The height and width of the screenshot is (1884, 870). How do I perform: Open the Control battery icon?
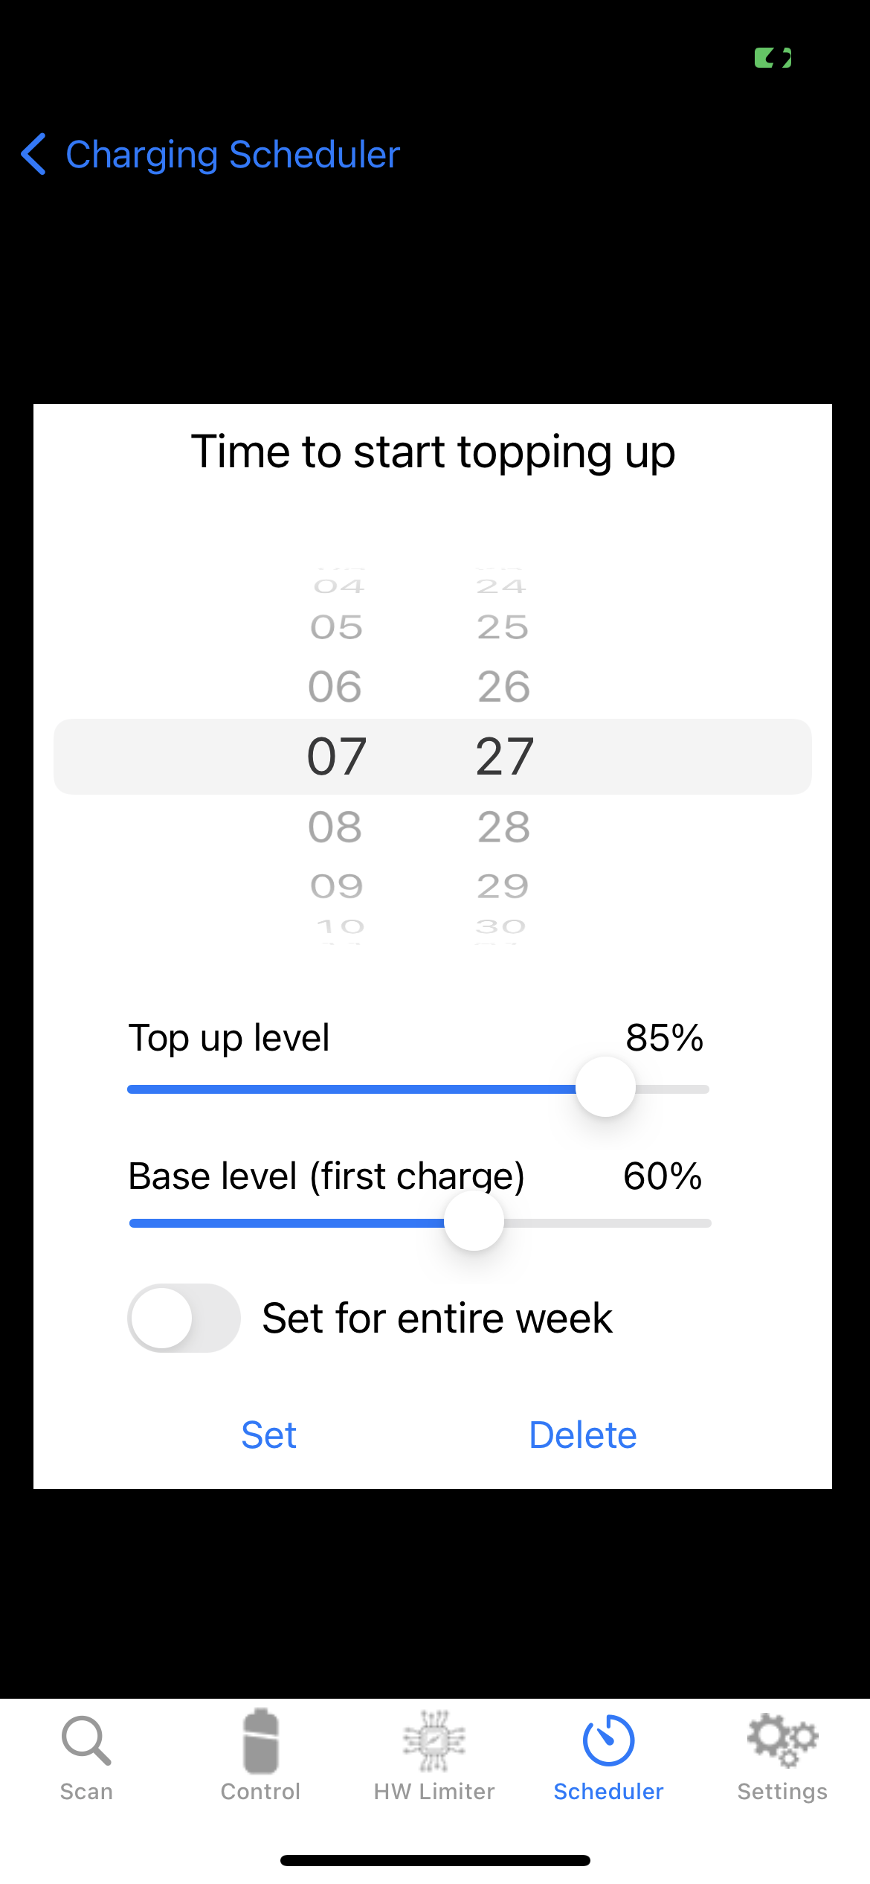(x=260, y=1740)
